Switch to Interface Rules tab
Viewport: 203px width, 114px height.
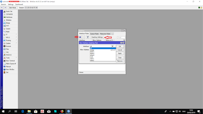[84, 34]
